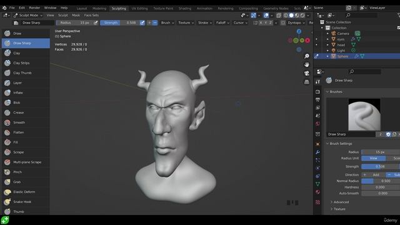Screen dimensions: 400x225
Task: Open the Window menu
Action: point(50,8)
